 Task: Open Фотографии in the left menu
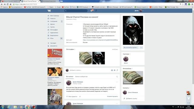tap(54, 30)
